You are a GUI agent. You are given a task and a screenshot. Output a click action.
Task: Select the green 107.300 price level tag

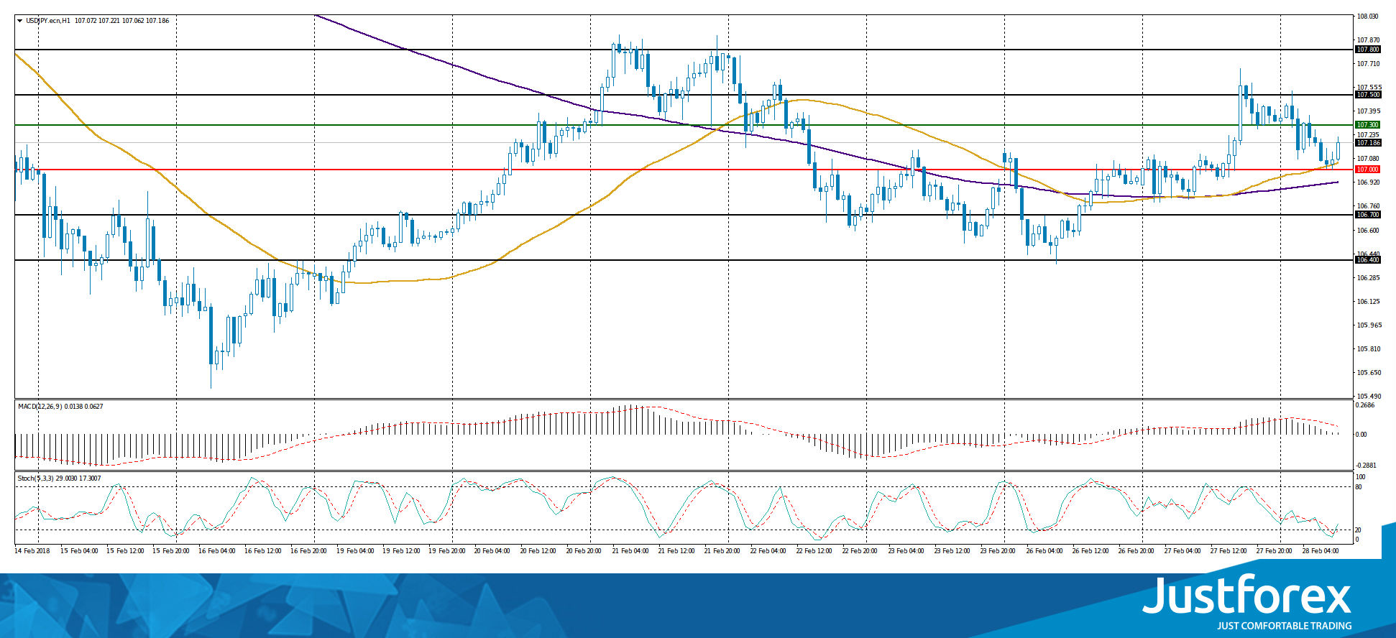coord(1367,125)
